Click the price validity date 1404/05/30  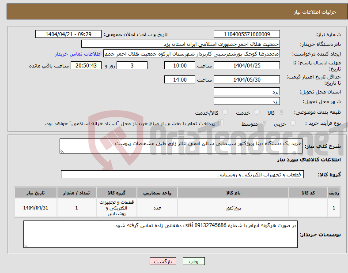[x=246, y=79]
